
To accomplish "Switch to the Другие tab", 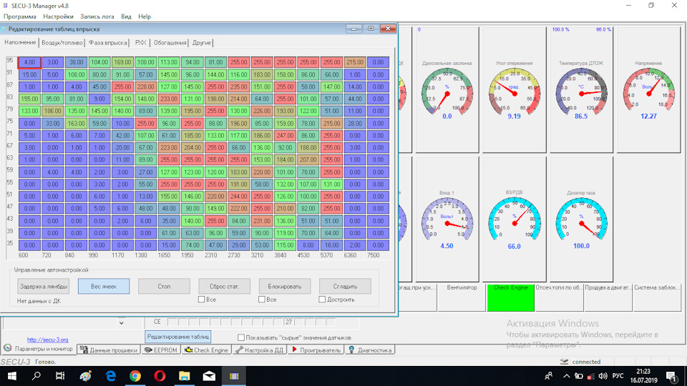I will coord(202,43).
